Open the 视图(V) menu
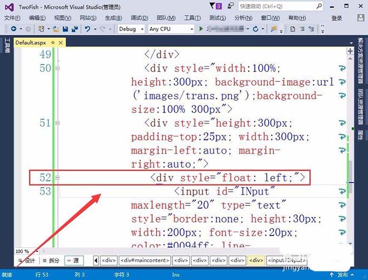Viewport: 368px width, 280px height. 63,18
